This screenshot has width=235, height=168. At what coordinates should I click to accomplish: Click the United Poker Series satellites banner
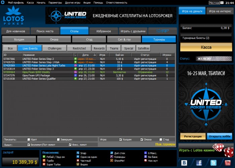pos(111,15)
